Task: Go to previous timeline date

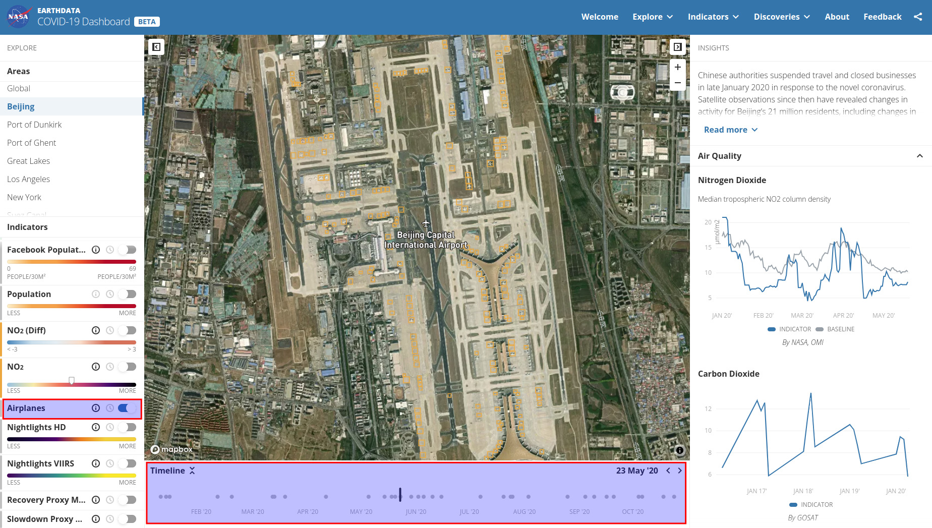Action: pyautogui.click(x=668, y=471)
